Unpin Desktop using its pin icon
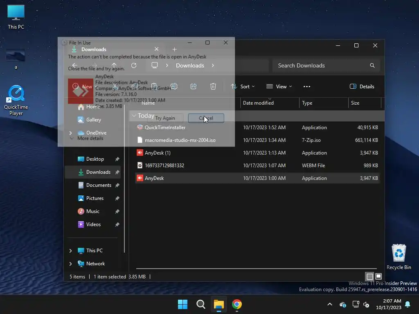 tap(117, 159)
